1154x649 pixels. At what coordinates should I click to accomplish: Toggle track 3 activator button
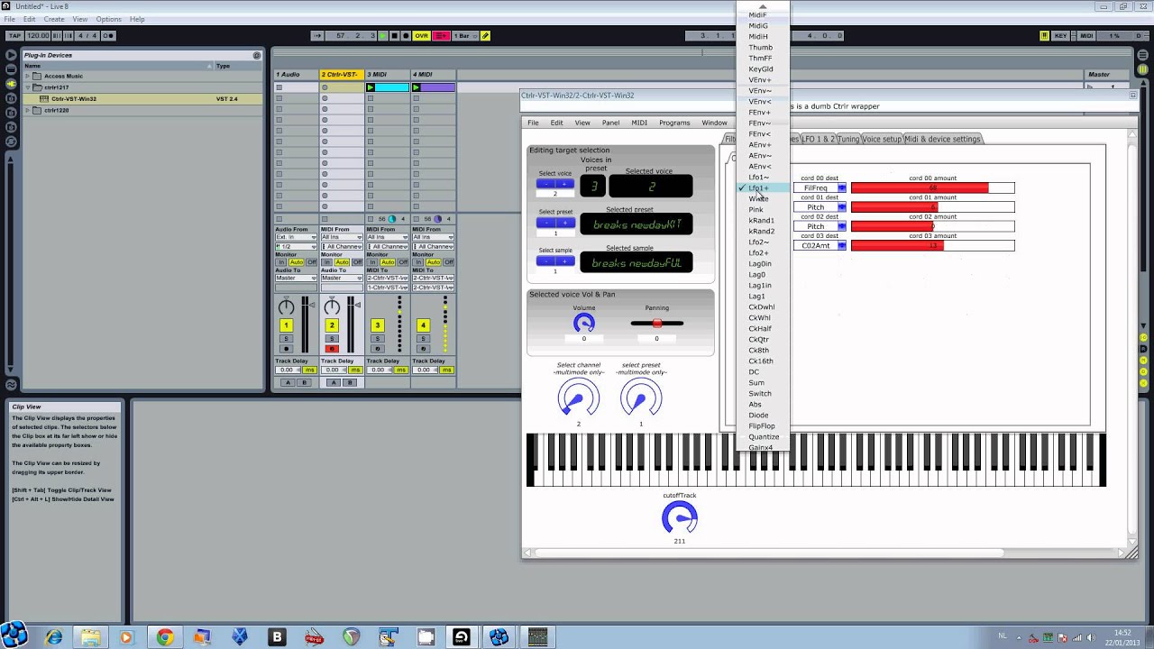[x=378, y=325]
